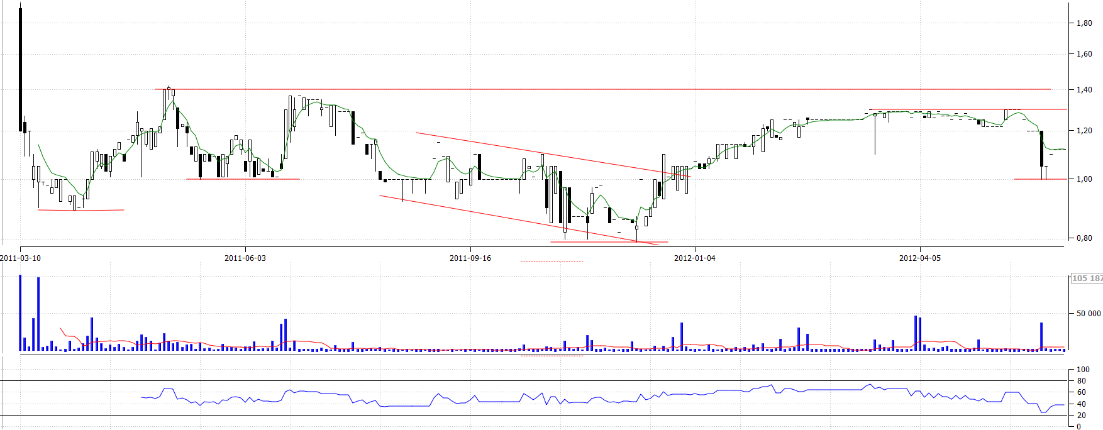Click the 1,40 price axis label
Screen dimensions: 1103x430
pos(1084,90)
